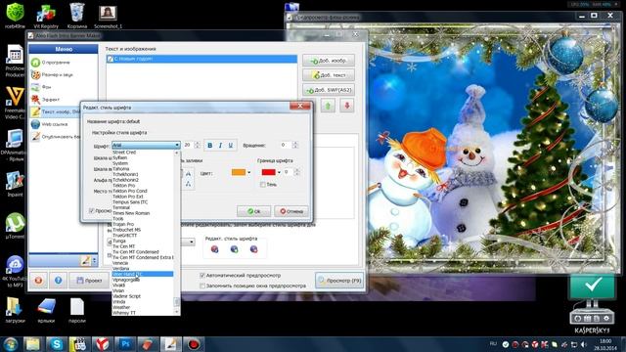The height and width of the screenshot is (352, 626).
Task: Toggle 'Запомнить позицию окна предпросмотра' checkbox
Action: [x=202, y=286]
